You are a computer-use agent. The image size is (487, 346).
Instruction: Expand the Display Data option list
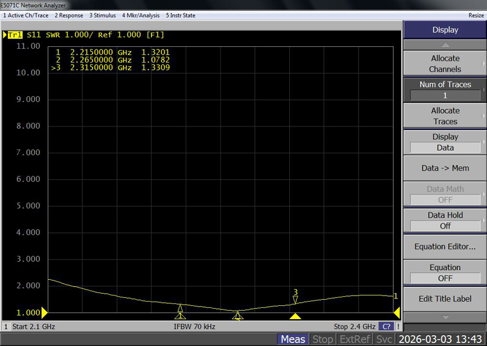(x=445, y=142)
